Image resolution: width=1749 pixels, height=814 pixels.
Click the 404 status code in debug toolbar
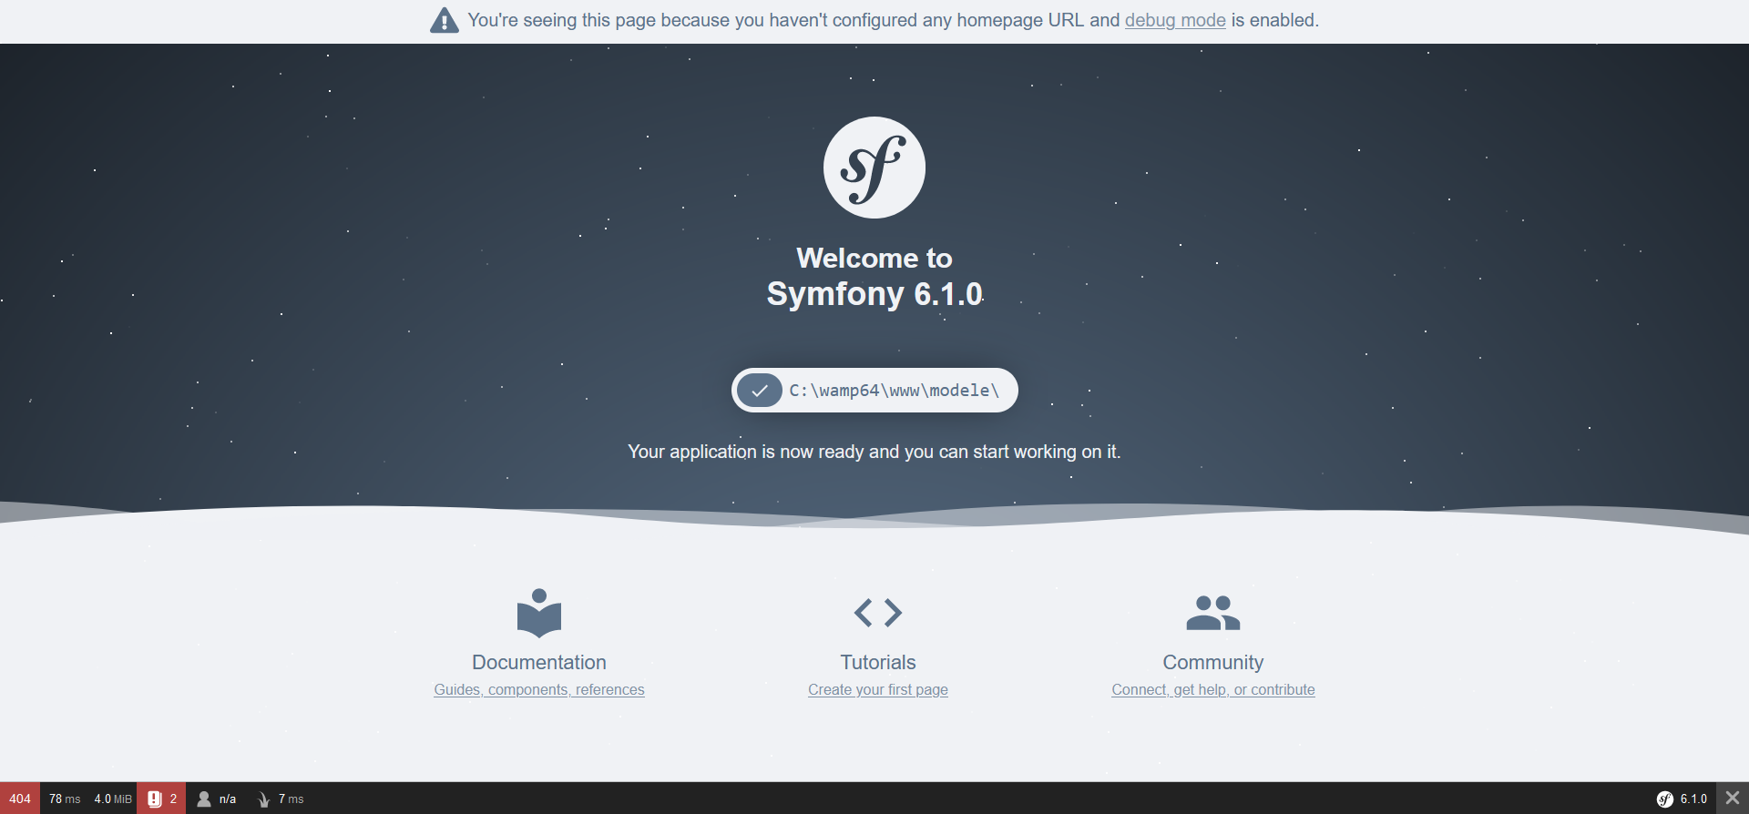point(20,799)
